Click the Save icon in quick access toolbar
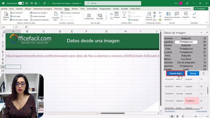 [27, 3]
